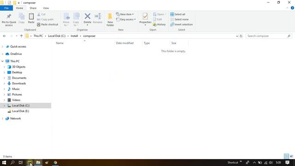Expand OneDrive tree node
The height and width of the screenshot is (166, 295).
pos(2,54)
